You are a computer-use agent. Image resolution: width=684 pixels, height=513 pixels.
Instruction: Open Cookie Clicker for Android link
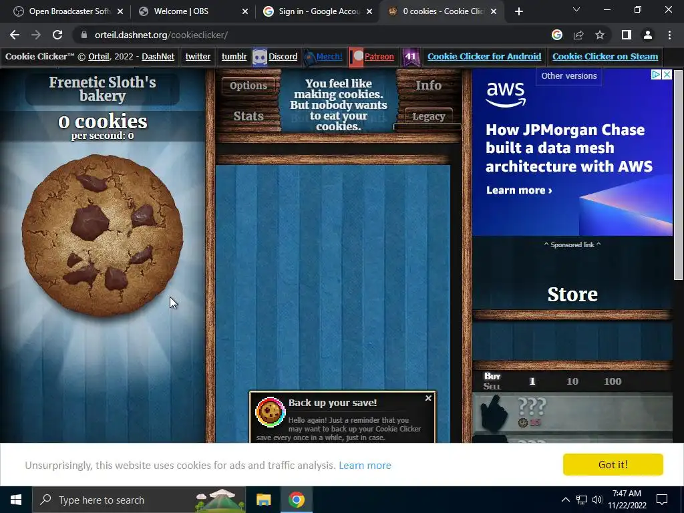point(484,57)
